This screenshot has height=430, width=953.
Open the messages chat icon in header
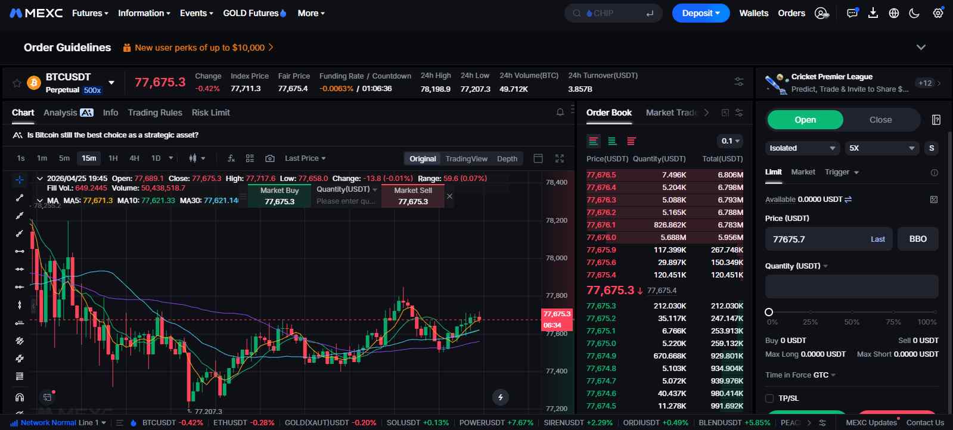[852, 13]
